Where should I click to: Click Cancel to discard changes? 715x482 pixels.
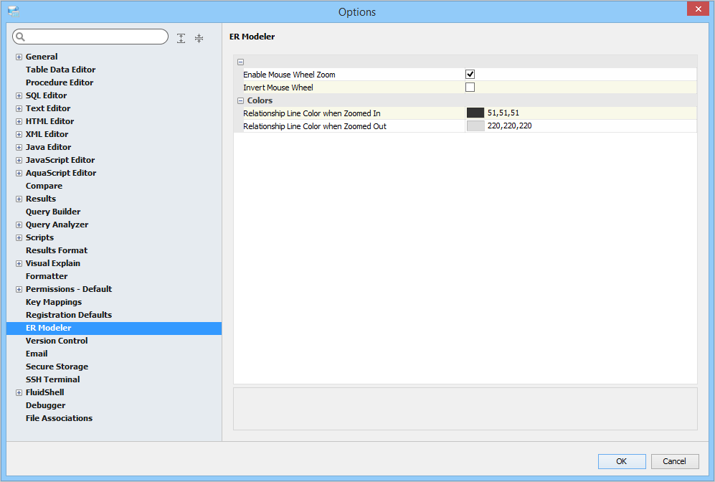click(x=674, y=461)
